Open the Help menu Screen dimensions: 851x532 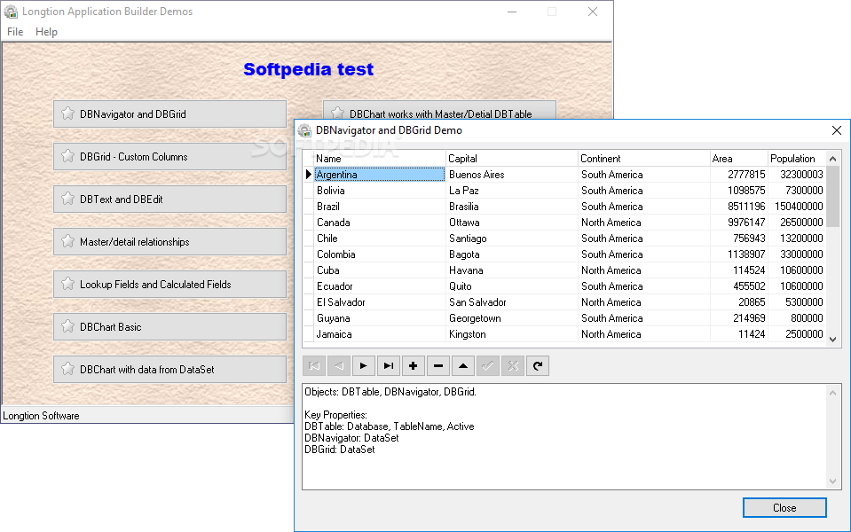pos(46,32)
